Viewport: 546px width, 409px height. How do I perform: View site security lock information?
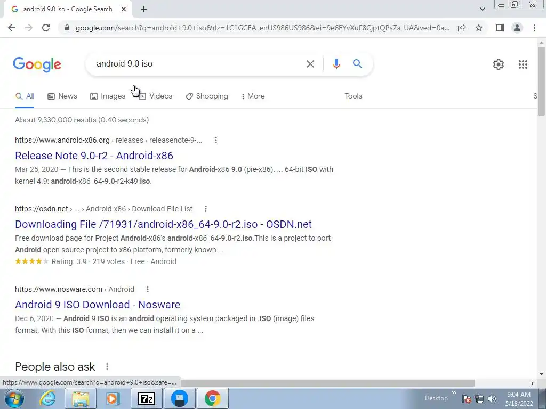(67, 28)
